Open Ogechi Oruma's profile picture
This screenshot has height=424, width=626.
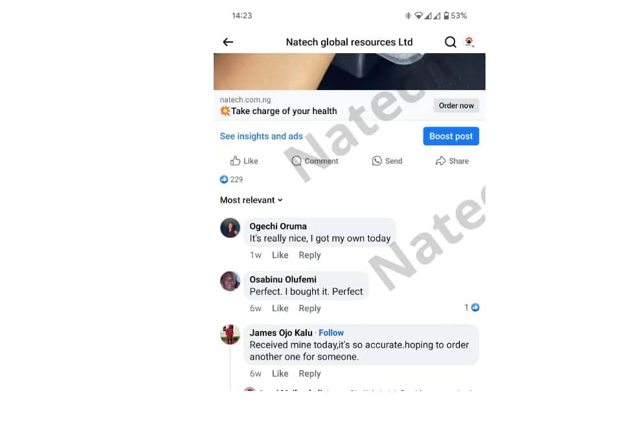230,228
